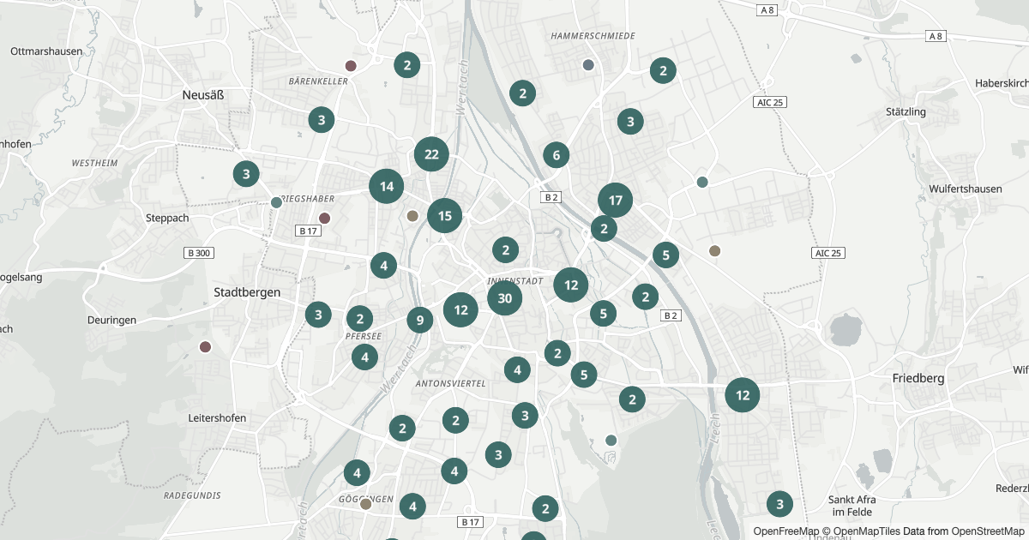Screen dimensions: 1029x540
Task: Open the 3 cluster just below Bärenkeller
Action: 322,120
